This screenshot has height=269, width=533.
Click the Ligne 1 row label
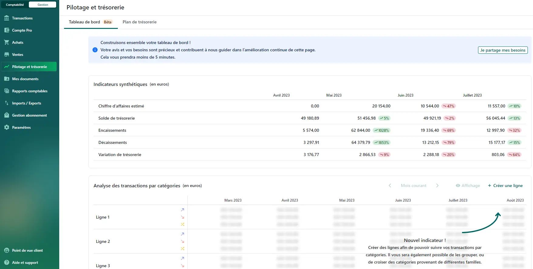pos(103,217)
